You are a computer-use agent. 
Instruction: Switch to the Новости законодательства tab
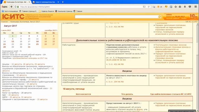(45, 2)
